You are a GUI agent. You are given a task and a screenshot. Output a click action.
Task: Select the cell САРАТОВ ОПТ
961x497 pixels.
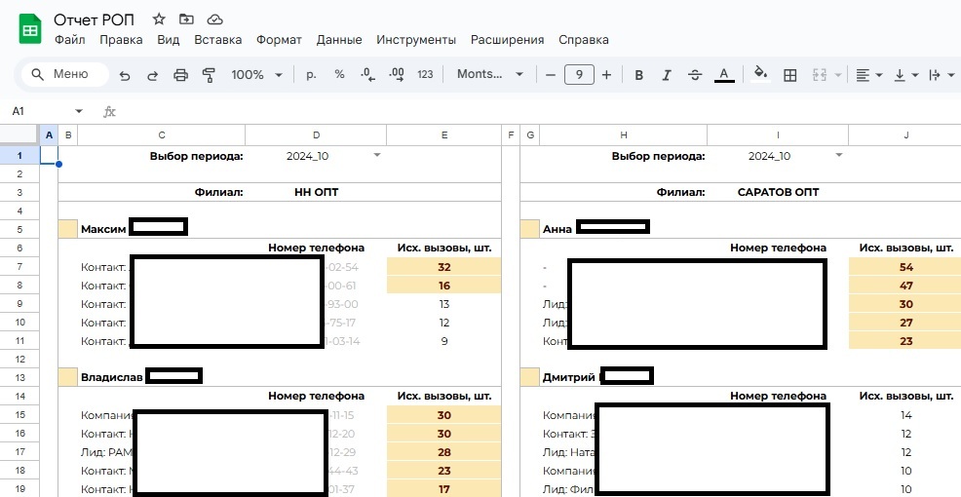778,192
